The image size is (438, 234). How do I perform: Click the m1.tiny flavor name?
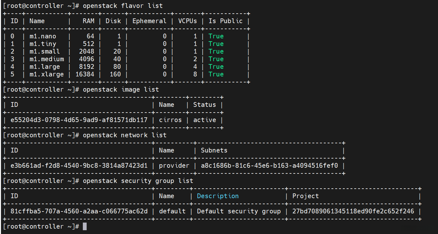pos(43,44)
